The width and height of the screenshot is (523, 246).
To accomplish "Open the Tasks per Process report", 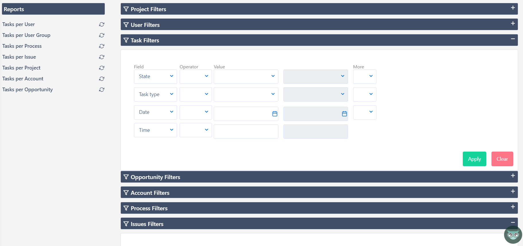I will 22,46.
